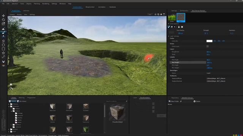
Task: Click the New Folder button
Action: pyautogui.click(x=174, y=101)
